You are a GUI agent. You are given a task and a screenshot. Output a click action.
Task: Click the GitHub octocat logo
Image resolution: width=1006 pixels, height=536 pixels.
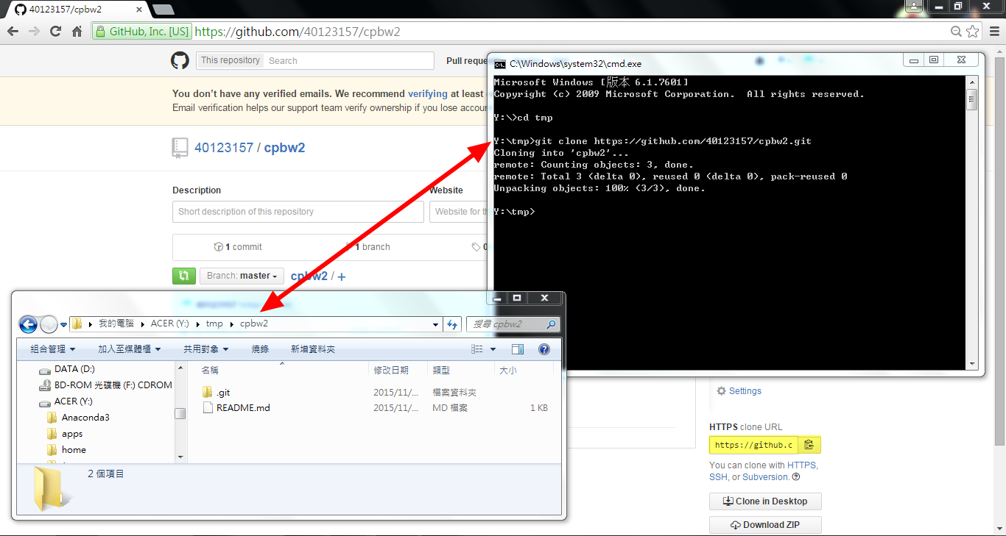(180, 61)
